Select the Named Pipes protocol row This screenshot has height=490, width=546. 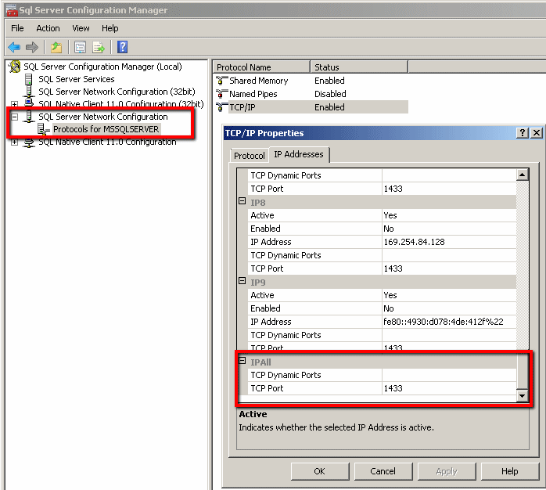pos(253,94)
